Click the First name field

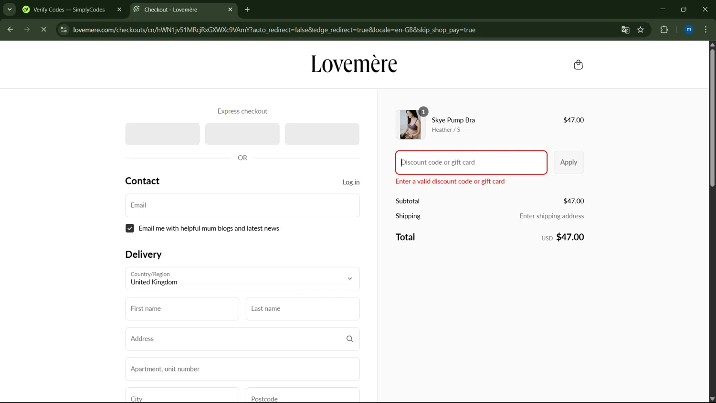182,309
